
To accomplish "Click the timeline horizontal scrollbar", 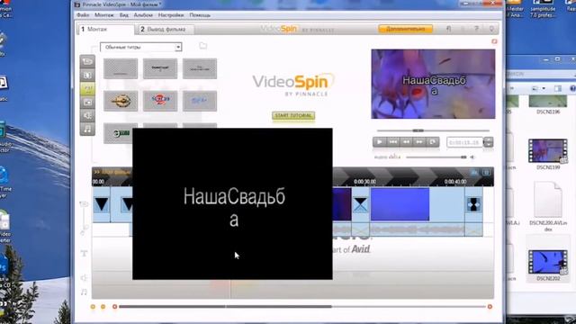I will pos(225,306).
